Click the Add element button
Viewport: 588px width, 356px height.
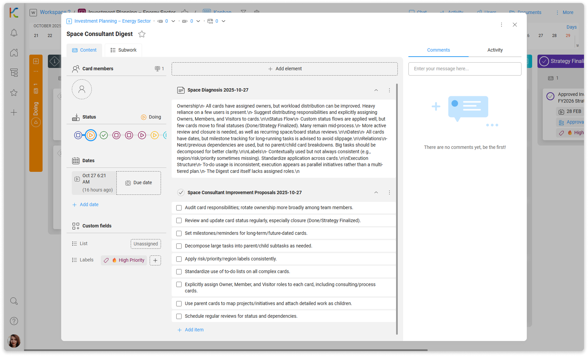point(285,69)
